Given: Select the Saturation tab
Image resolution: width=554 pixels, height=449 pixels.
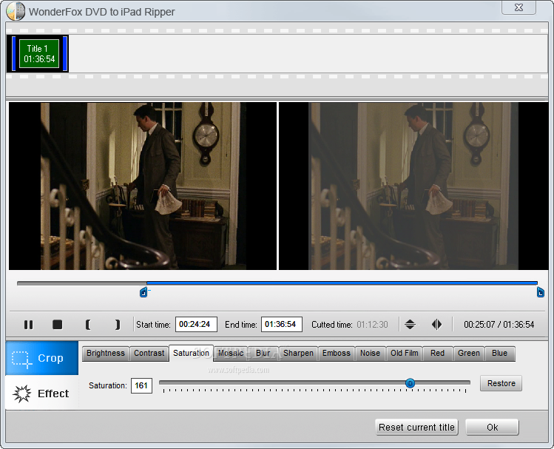Looking at the screenshot, I should (x=191, y=354).
